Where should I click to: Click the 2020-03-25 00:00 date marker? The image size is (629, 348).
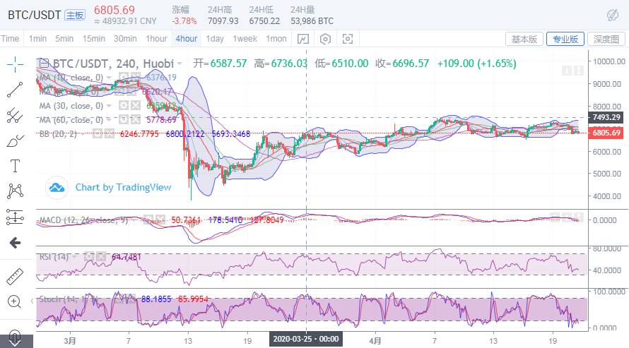point(306,340)
